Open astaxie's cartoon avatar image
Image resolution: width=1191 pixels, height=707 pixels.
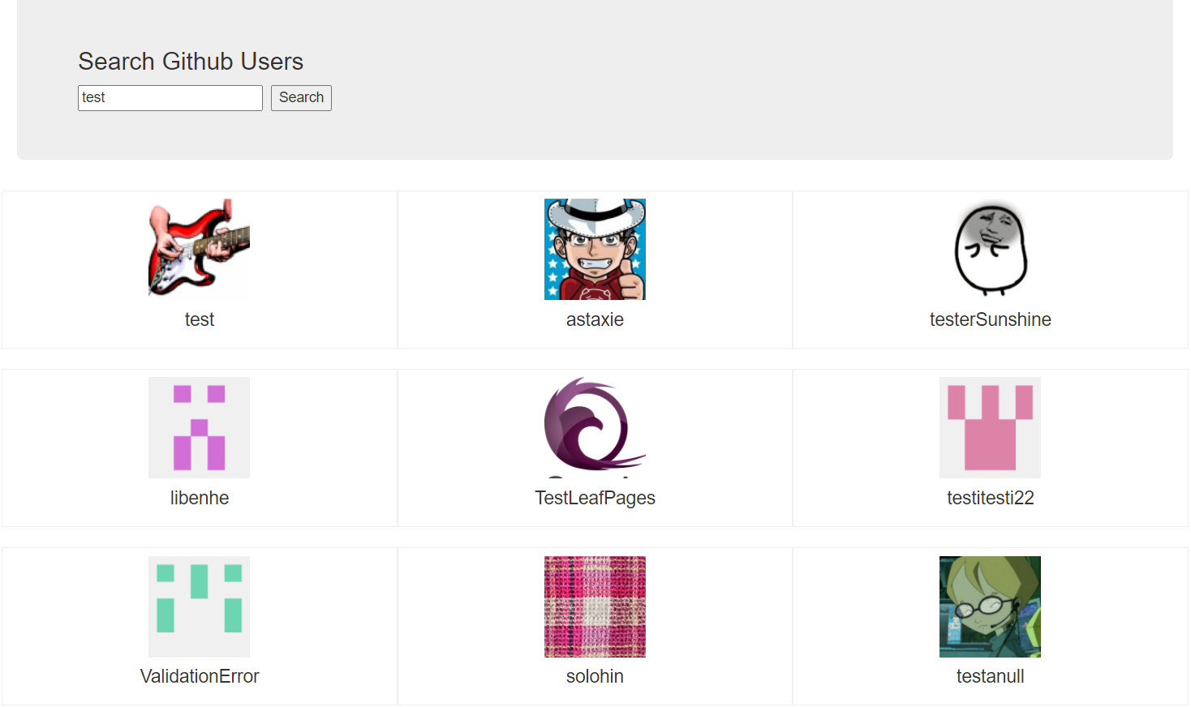tap(595, 248)
